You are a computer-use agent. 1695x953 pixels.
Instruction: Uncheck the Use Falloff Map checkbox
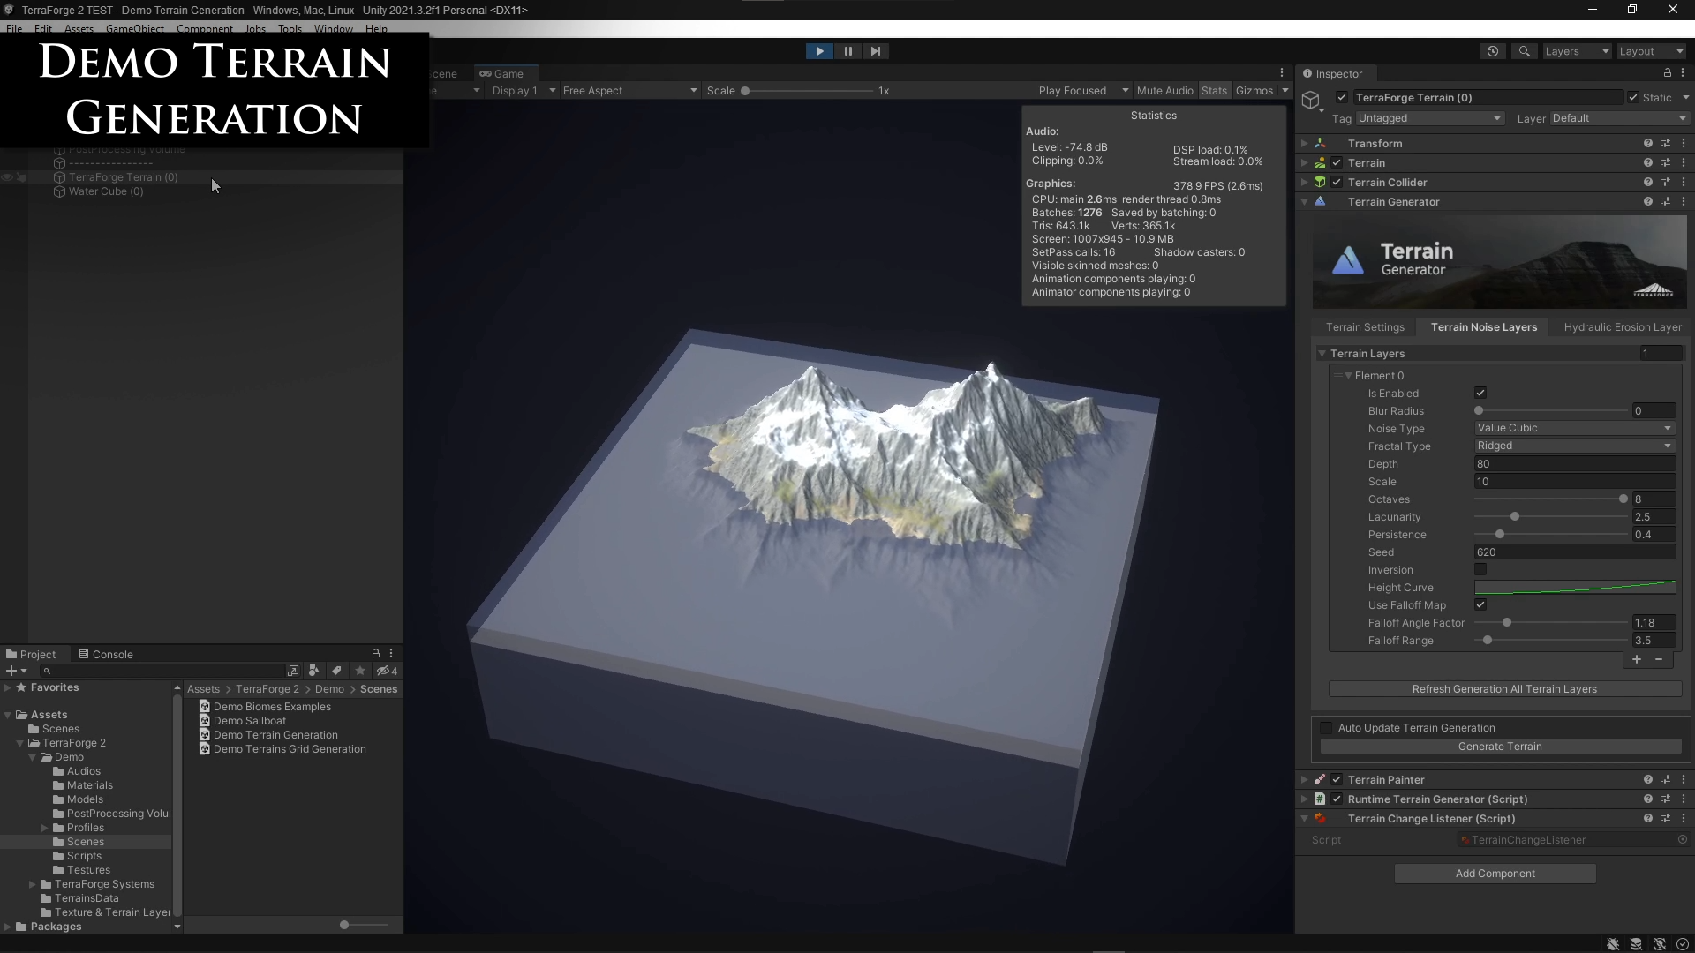click(1480, 605)
